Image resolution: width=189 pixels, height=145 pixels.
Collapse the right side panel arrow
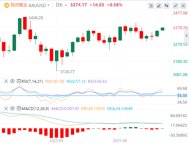point(186,36)
